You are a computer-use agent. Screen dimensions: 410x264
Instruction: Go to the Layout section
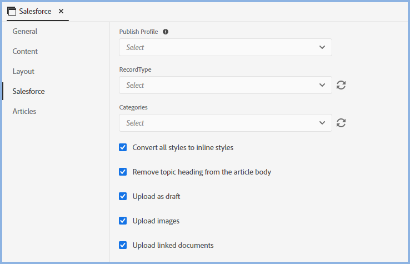23,71
